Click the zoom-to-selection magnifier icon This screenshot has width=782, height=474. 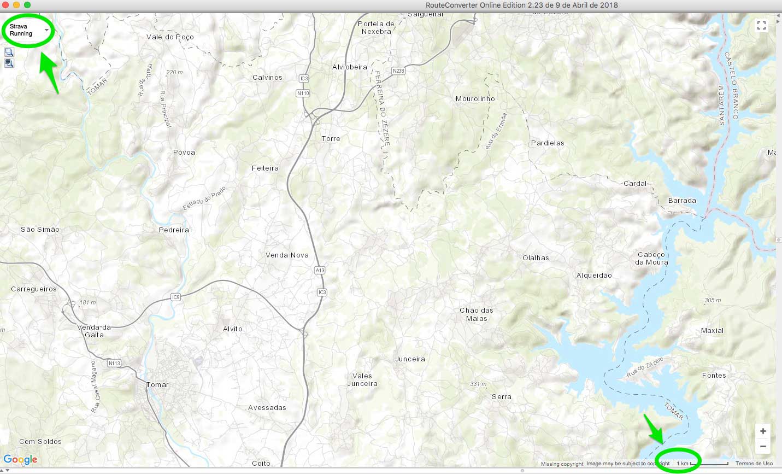9,52
